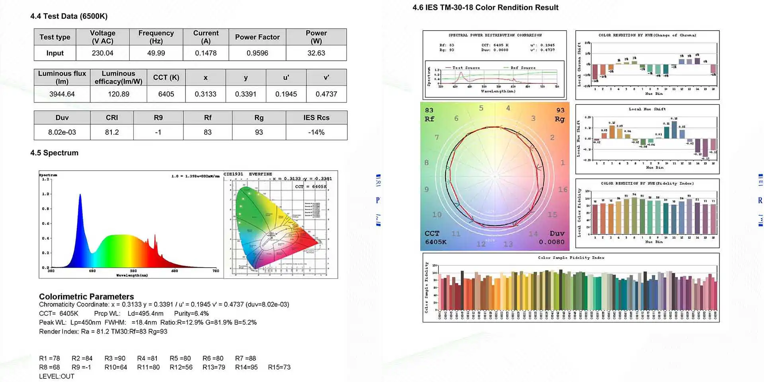This screenshot has height=382, width=764.
Task: Select the "R15=73" value
Action: pos(279,367)
